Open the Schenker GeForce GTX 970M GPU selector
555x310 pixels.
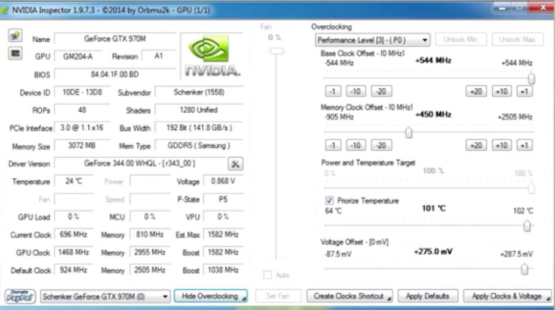(105, 297)
